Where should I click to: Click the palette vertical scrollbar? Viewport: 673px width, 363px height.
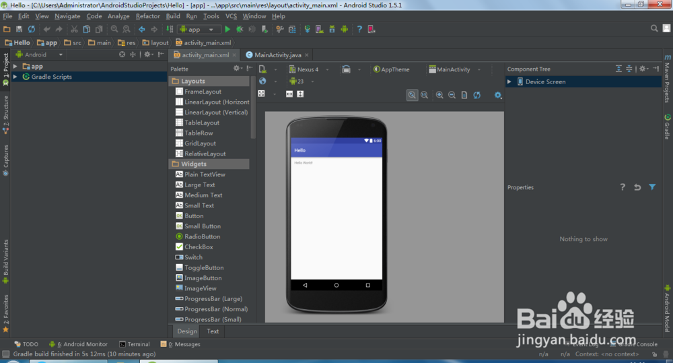[x=253, y=107]
